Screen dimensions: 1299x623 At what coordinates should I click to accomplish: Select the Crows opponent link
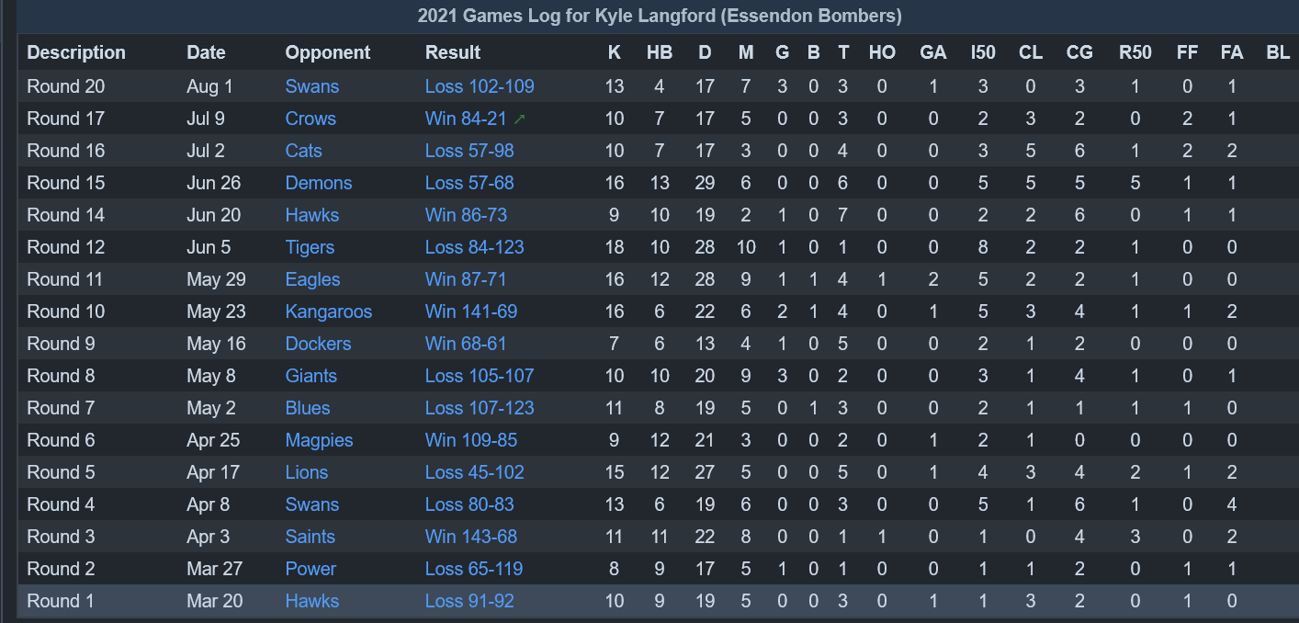[x=311, y=119]
